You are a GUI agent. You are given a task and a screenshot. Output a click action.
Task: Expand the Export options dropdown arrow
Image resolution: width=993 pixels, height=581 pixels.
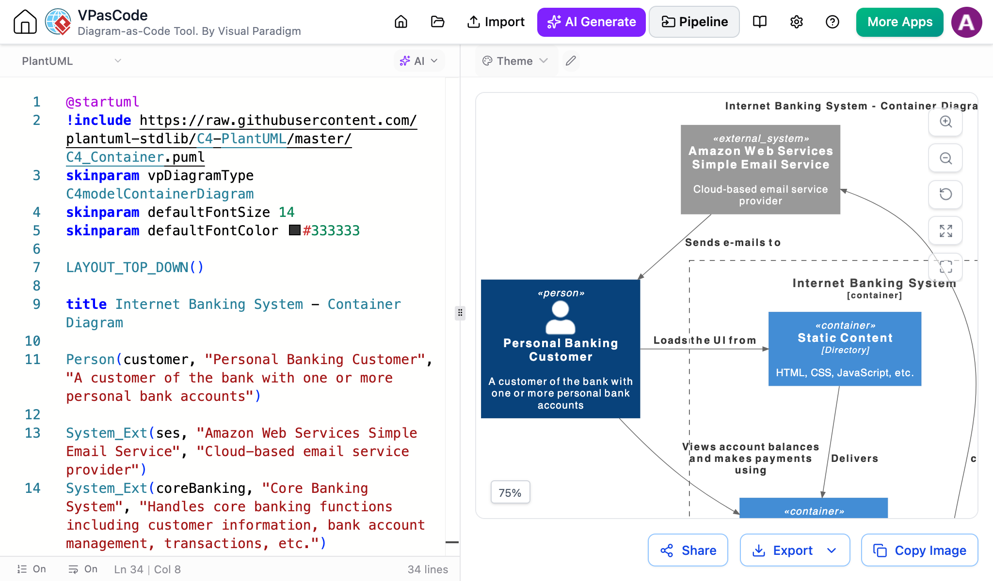pos(832,550)
